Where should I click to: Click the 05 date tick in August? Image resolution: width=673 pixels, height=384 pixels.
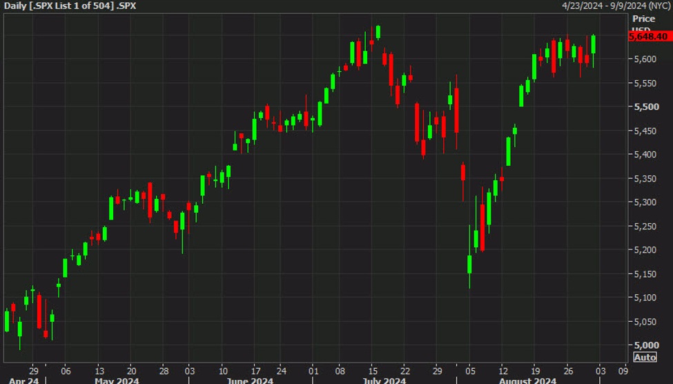click(x=471, y=369)
